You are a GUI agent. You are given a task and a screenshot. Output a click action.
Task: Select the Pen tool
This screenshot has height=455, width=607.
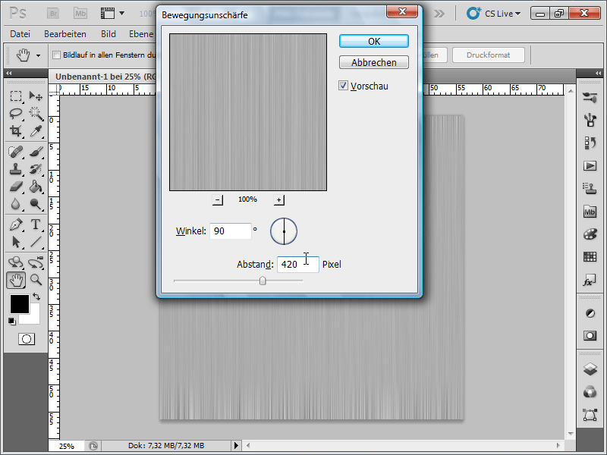[16, 224]
